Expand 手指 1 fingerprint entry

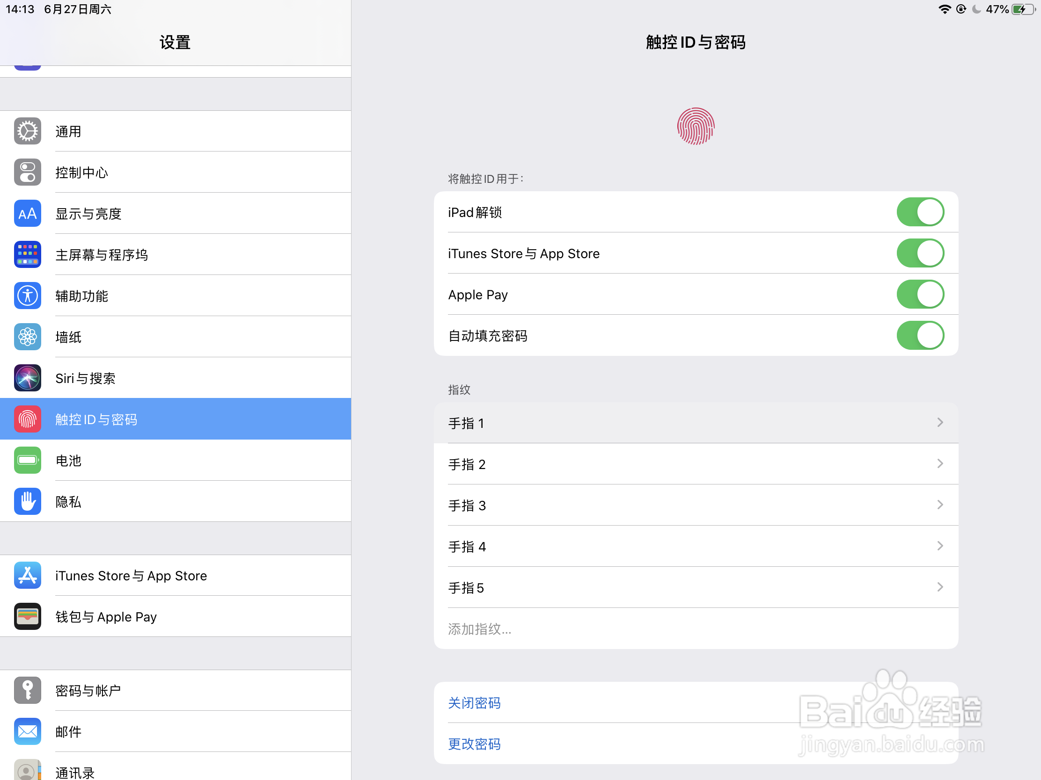pos(696,423)
